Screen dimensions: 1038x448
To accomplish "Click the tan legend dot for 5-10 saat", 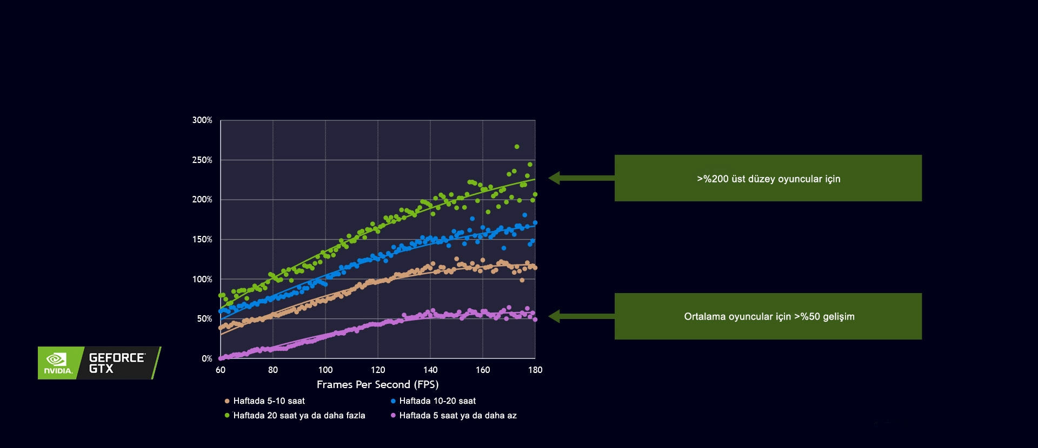I will point(227,401).
